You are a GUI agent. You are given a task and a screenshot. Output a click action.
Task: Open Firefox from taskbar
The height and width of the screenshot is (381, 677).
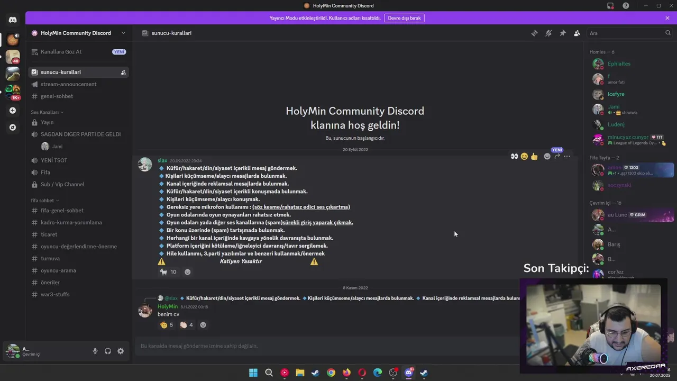click(346, 373)
